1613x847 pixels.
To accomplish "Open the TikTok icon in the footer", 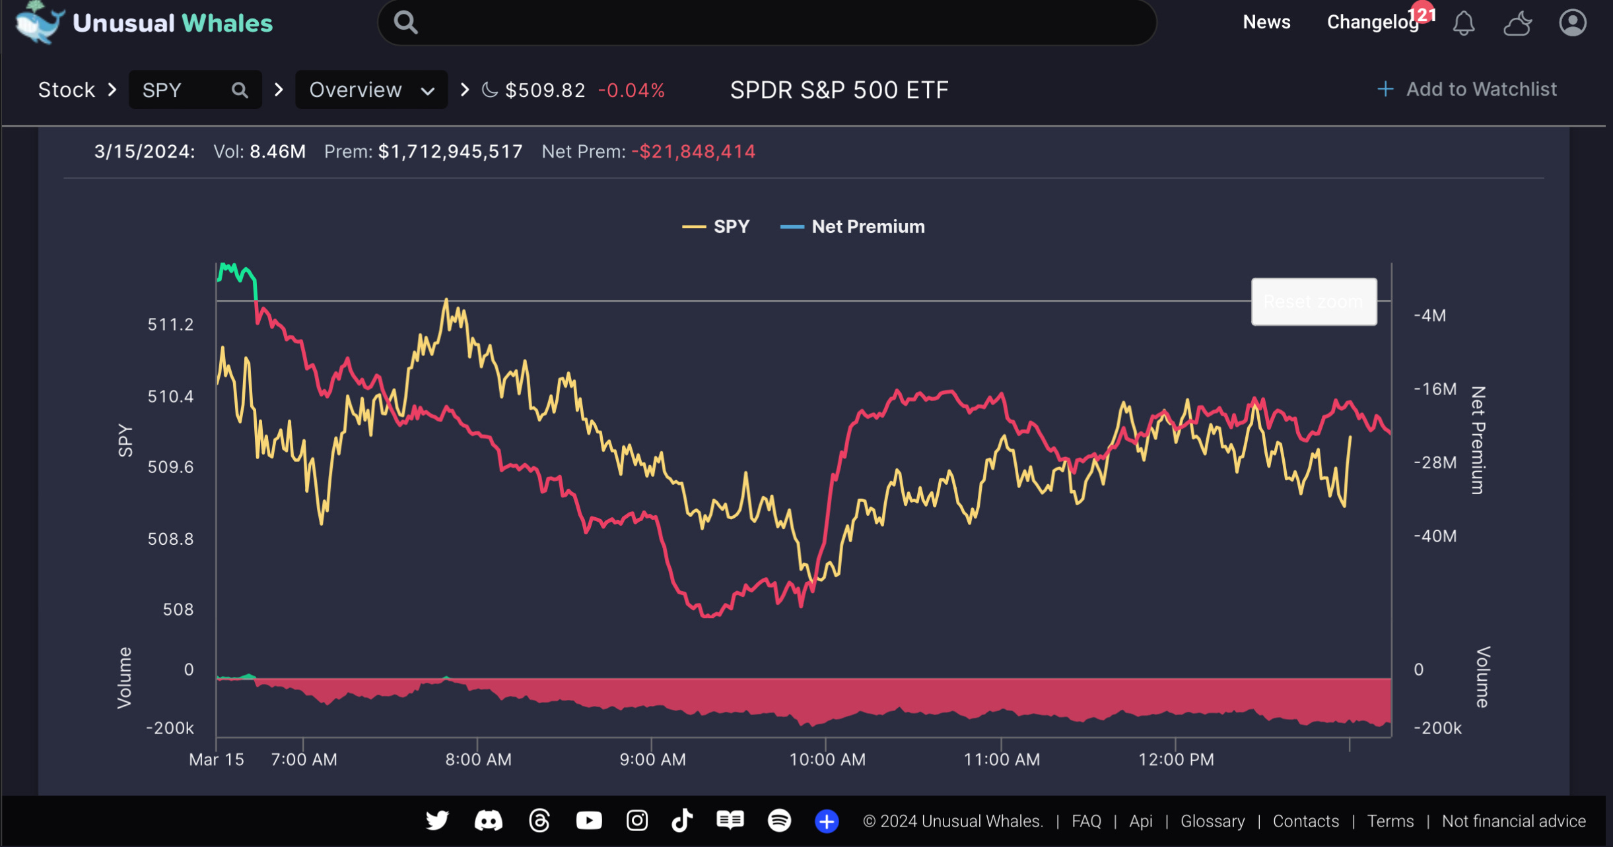I will tap(682, 821).
